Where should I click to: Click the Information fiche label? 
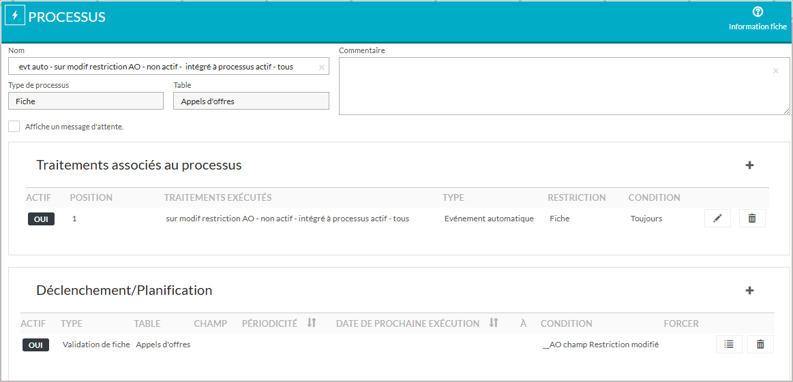coord(758,27)
